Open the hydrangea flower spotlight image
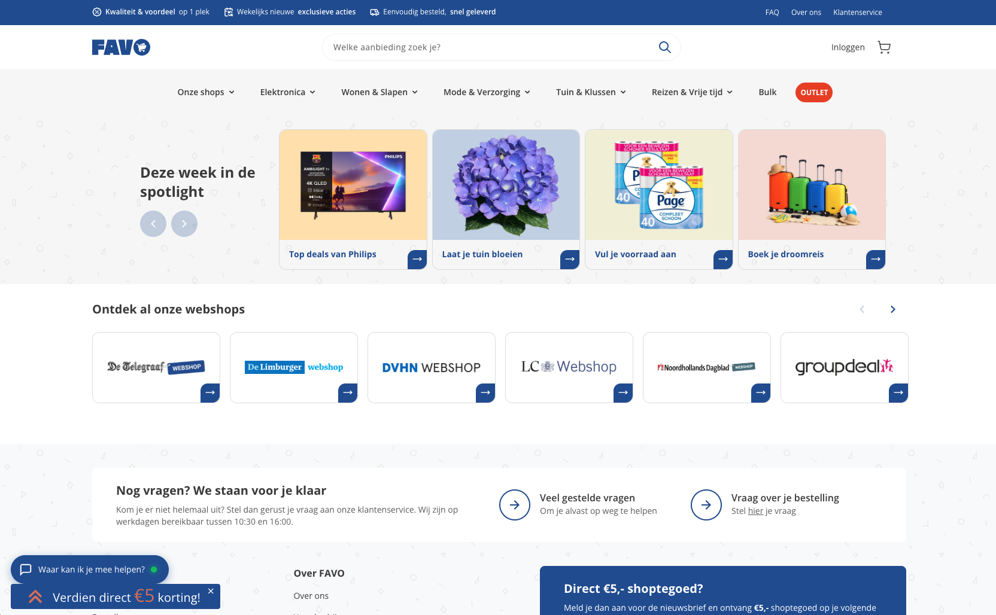Viewport: 996px width, 615px height. [x=506, y=185]
